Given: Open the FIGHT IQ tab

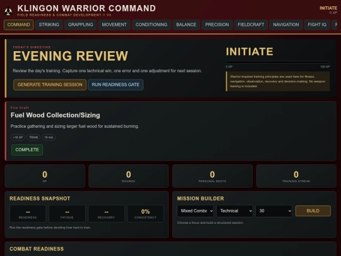Looking at the screenshot, I should point(317,25).
